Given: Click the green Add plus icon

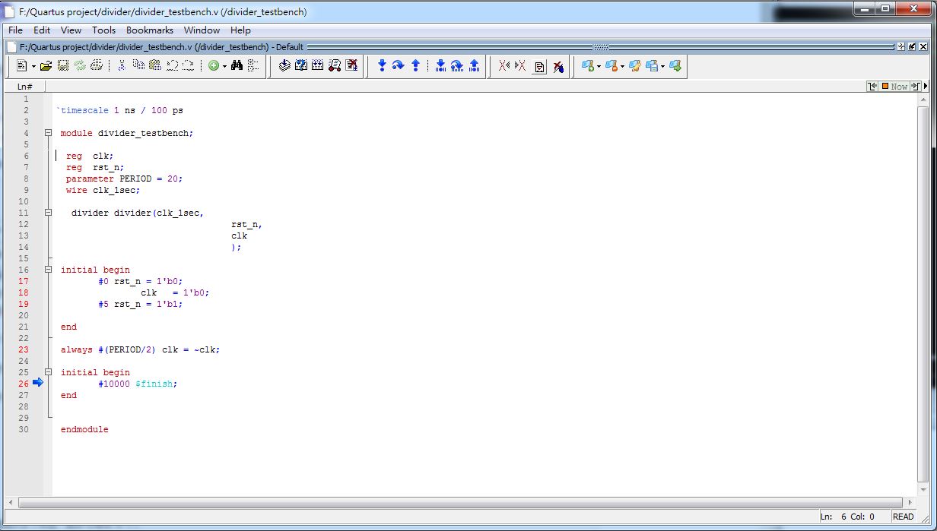Looking at the screenshot, I should tap(214, 66).
